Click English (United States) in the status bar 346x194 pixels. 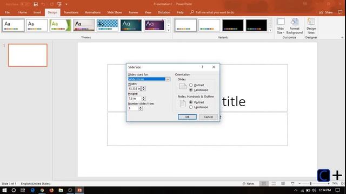click(x=36, y=183)
